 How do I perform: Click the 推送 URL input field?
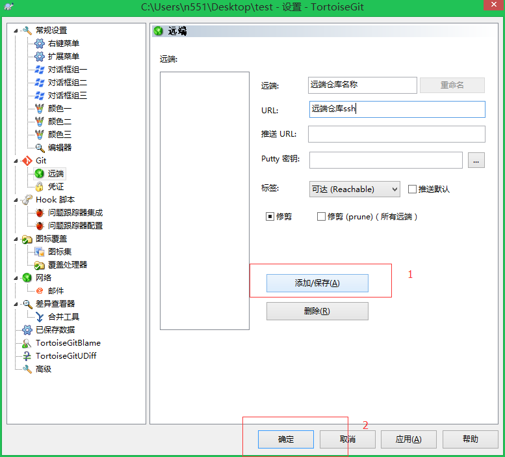[x=396, y=134]
